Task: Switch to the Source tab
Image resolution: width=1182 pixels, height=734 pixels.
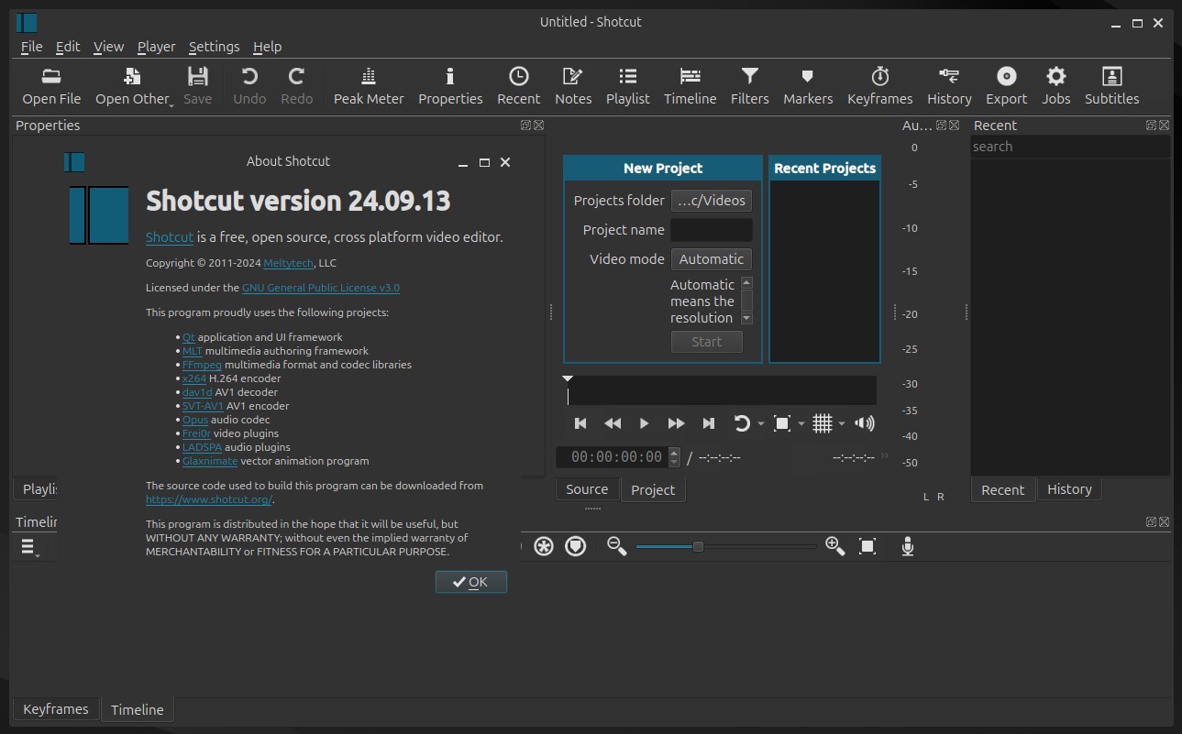Action: 587,489
